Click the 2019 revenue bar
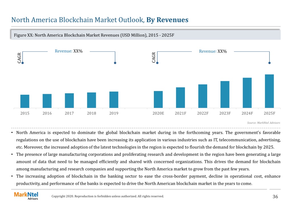This screenshot has width=292, height=202. 114,100
